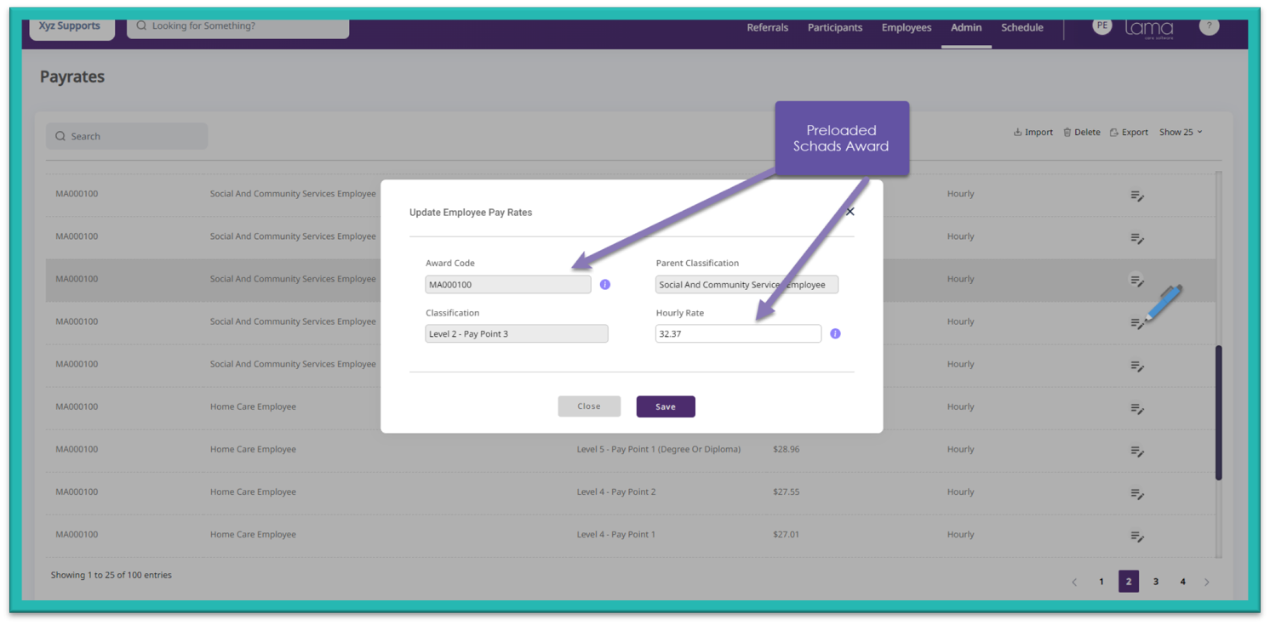This screenshot has width=1270, height=625.
Task: Click the edit icon for Level 4 - Pay Point 1
Action: point(1136,536)
